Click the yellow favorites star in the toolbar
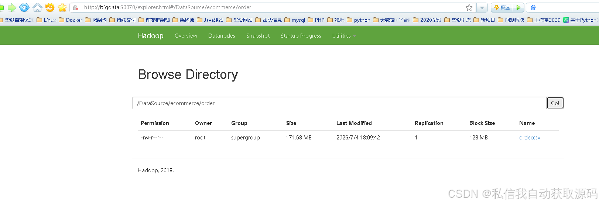This screenshot has height=204, width=599. tap(62, 7)
